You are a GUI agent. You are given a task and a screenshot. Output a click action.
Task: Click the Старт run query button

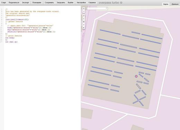3,2
